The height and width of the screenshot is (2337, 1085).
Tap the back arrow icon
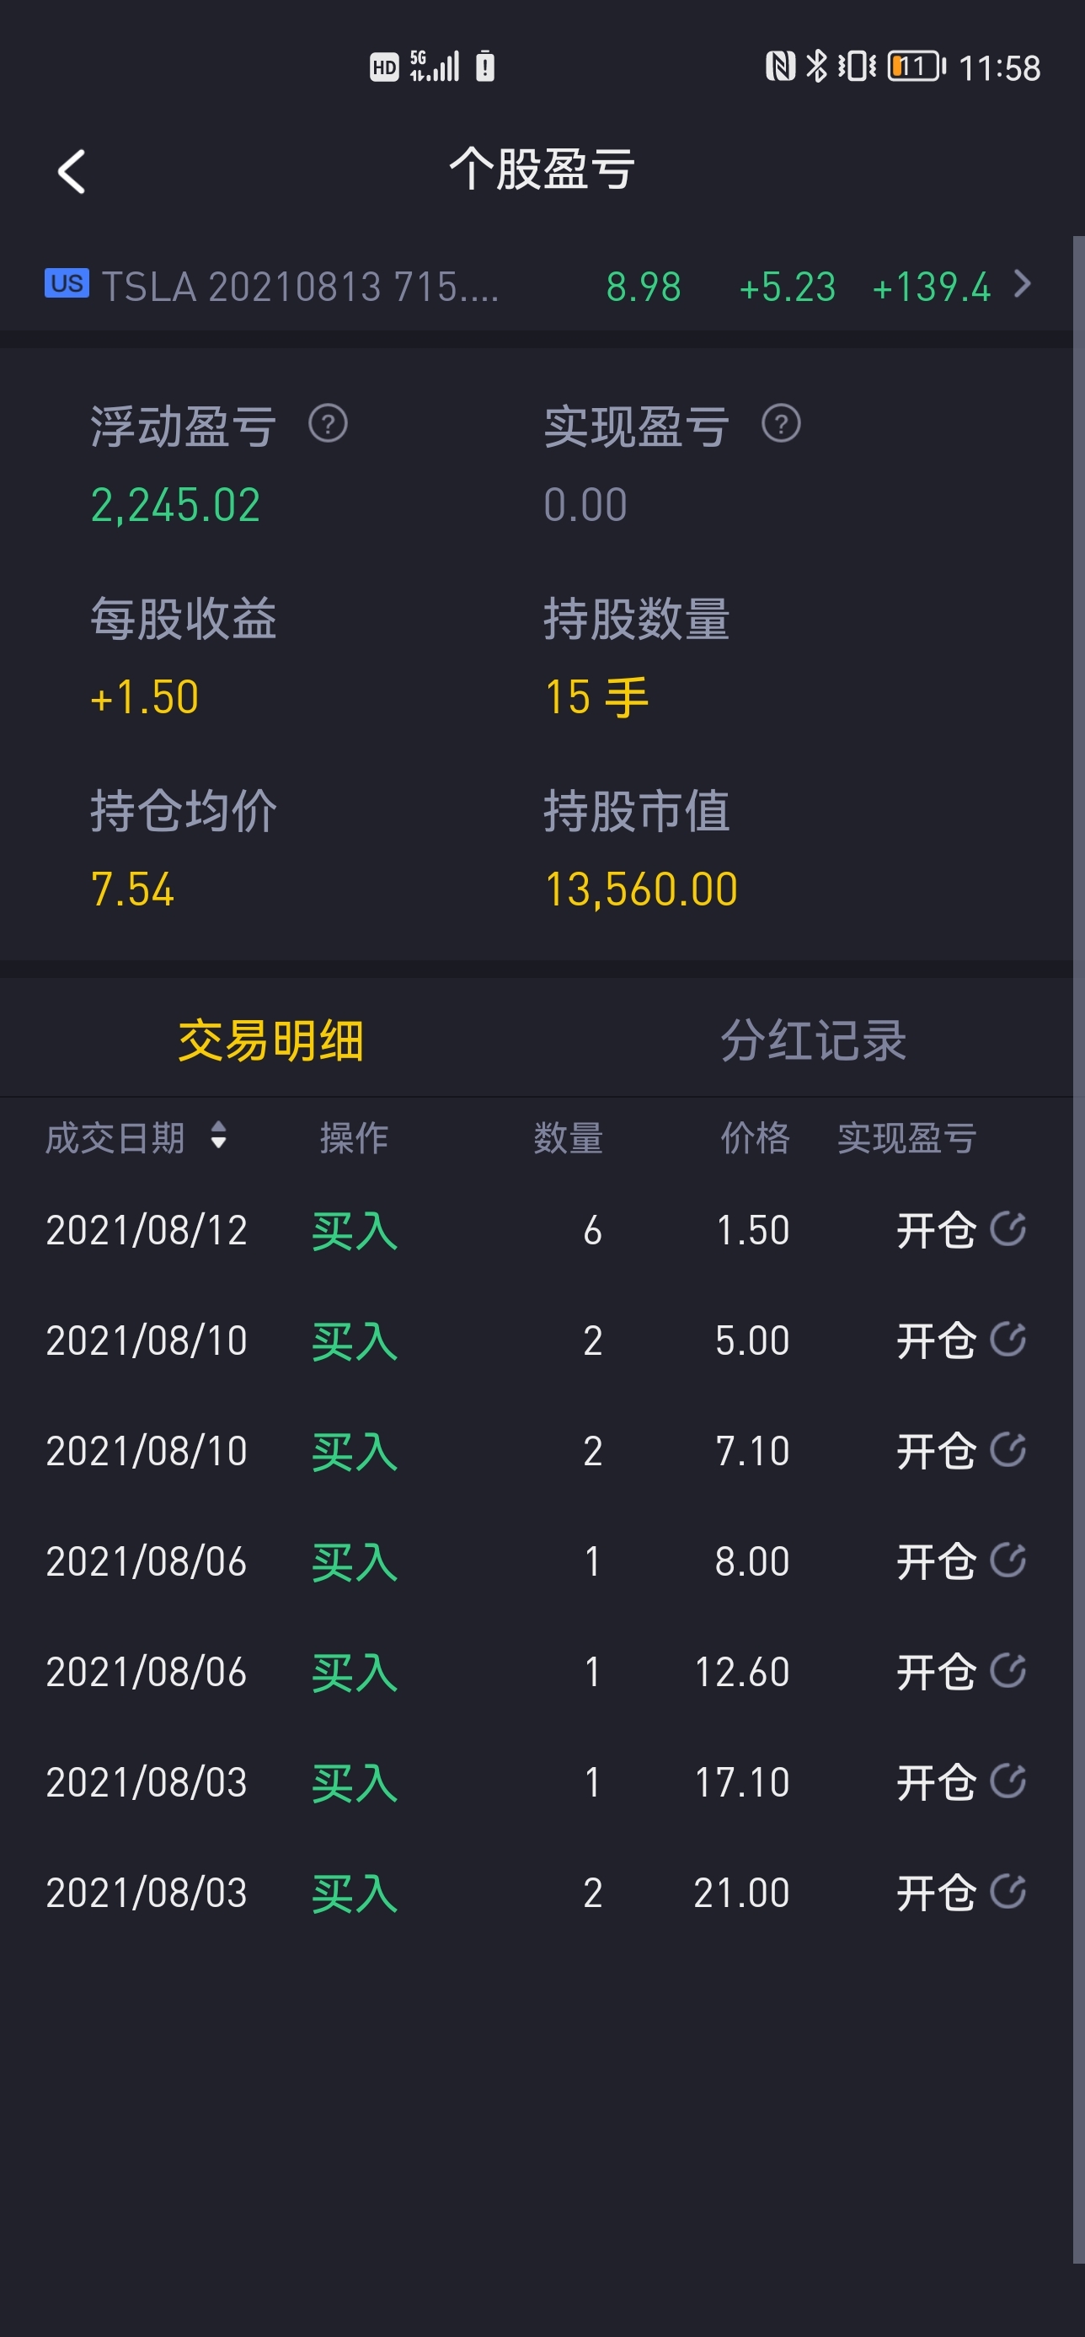pyautogui.click(x=72, y=171)
